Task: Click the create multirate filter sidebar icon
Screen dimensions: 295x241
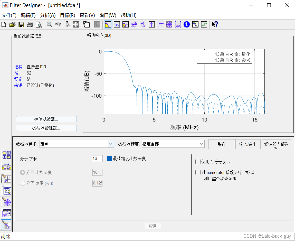Action: pos(6,155)
